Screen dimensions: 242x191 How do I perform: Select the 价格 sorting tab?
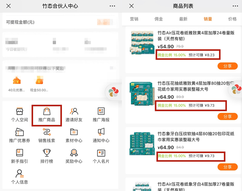232,19
